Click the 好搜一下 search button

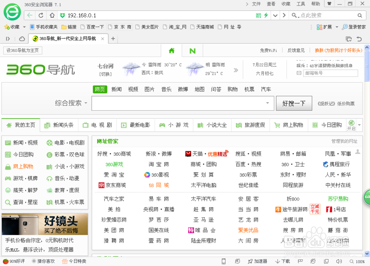(x=294, y=103)
